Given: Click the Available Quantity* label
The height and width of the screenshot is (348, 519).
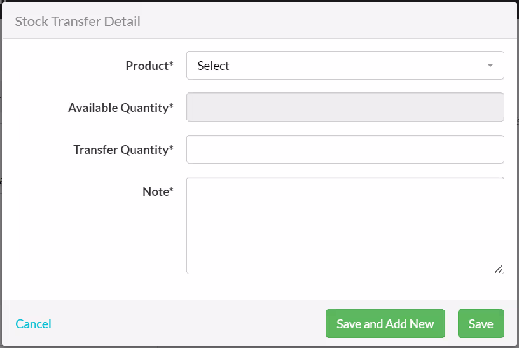Looking at the screenshot, I should (x=121, y=108).
